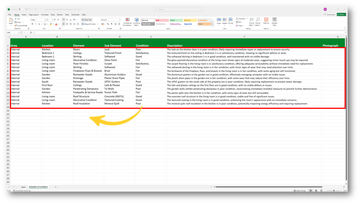This screenshot has height=204, width=360.
Task: Click the Sort & Filter icon
Action: point(252,21)
